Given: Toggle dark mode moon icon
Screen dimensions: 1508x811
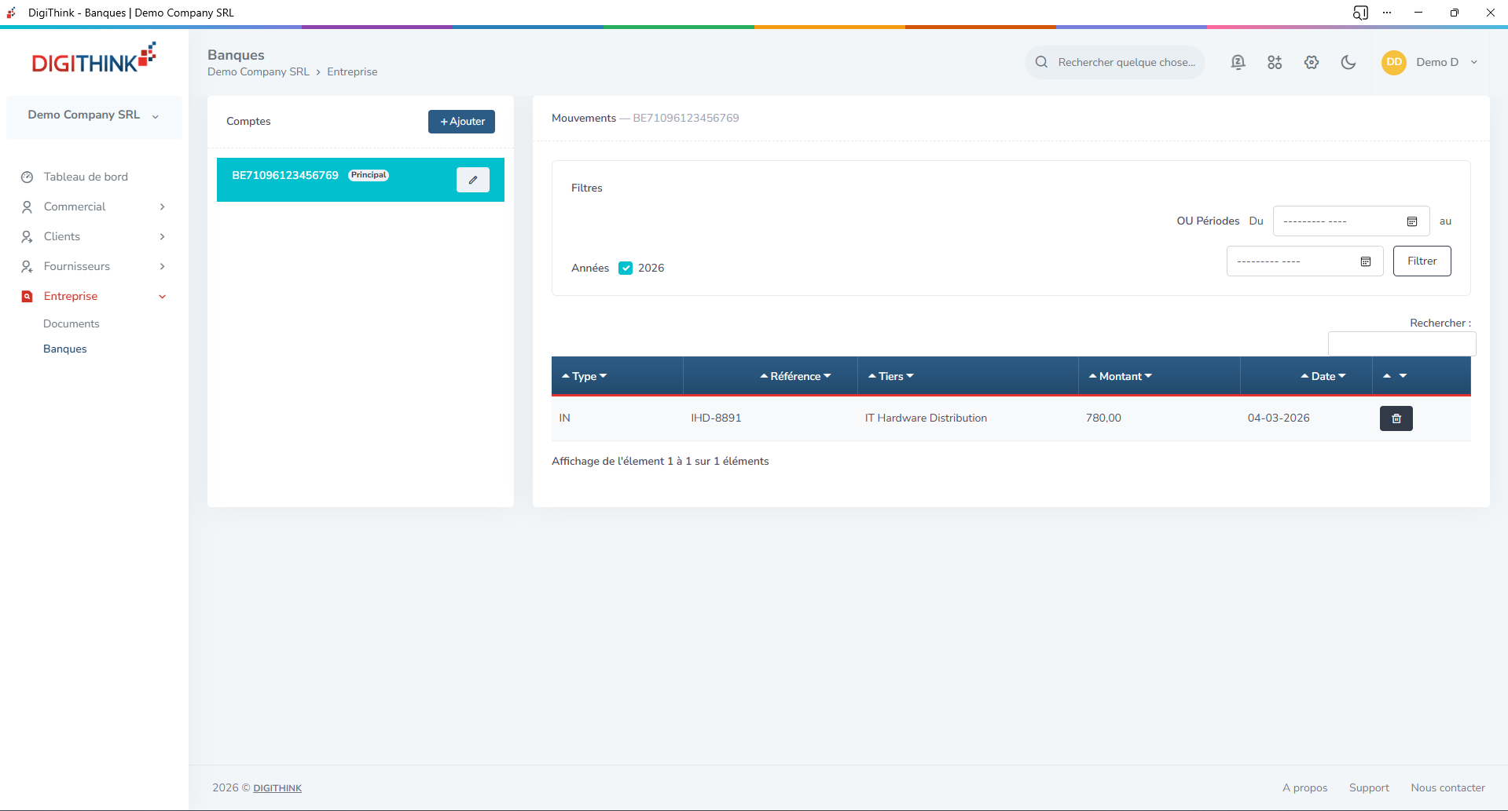Looking at the screenshot, I should 1348,63.
